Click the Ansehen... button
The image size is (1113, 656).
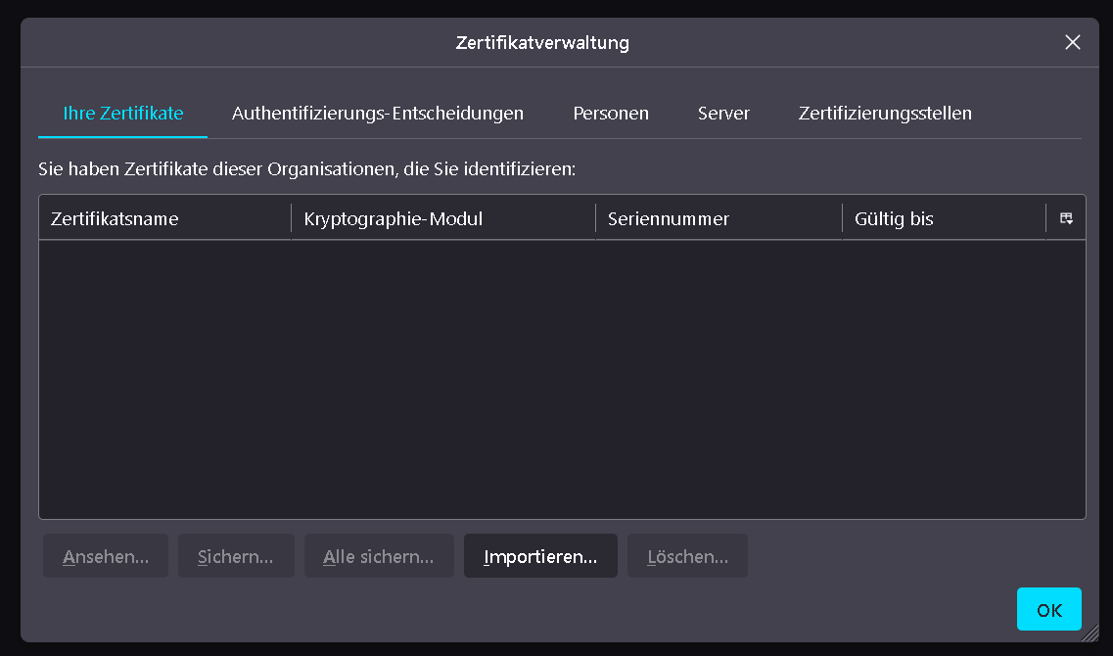pyautogui.click(x=106, y=556)
